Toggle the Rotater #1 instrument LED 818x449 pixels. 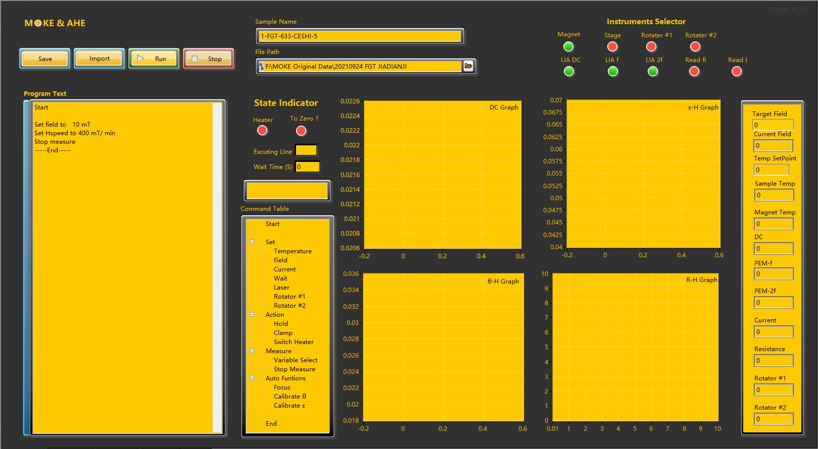pos(651,47)
